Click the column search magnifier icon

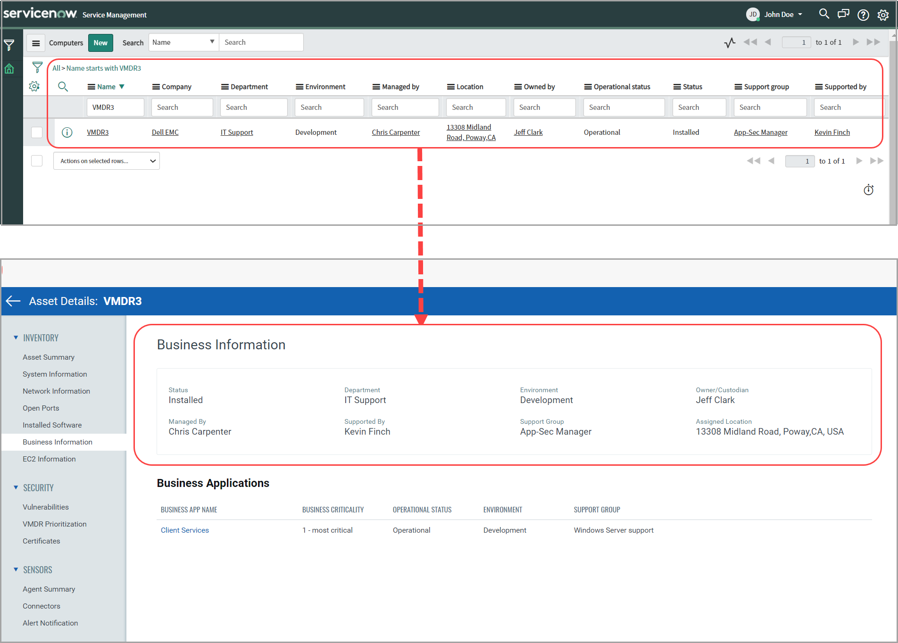[x=63, y=87]
